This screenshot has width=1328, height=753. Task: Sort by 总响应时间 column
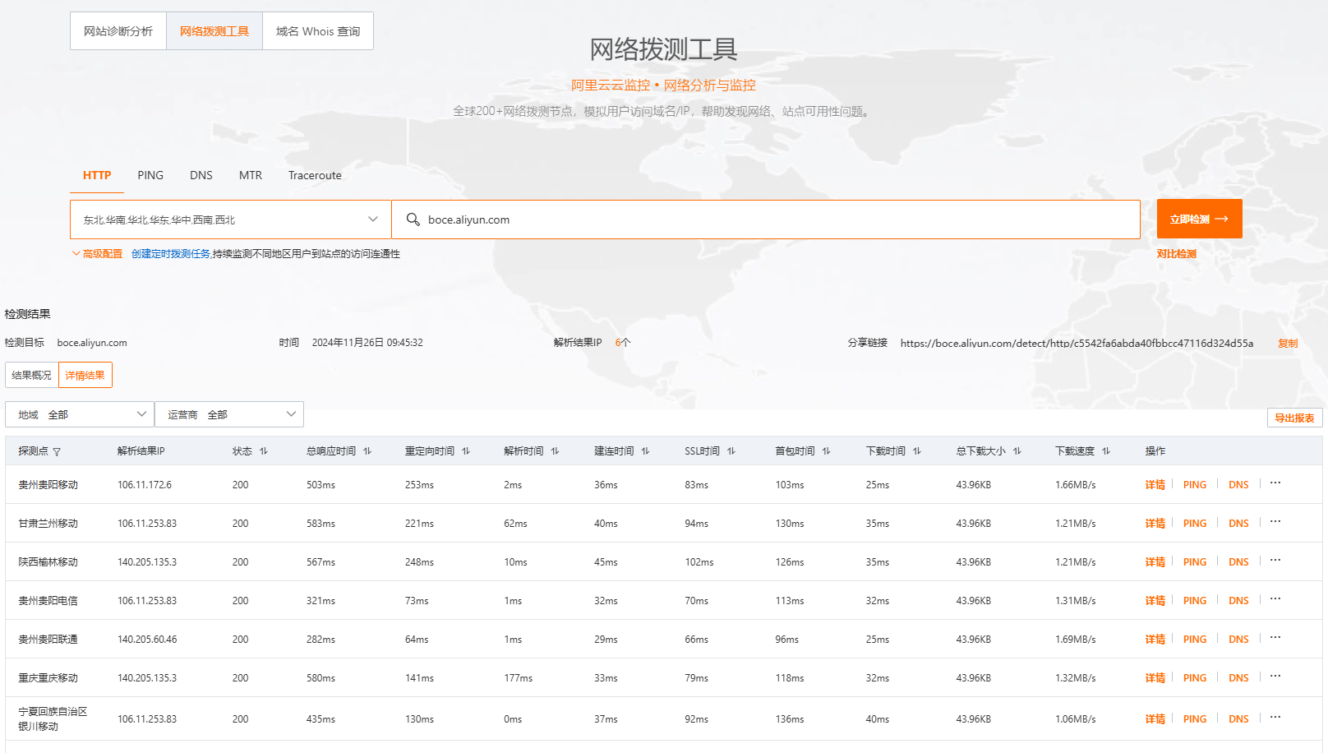pyautogui.click(x=367, y=451)
